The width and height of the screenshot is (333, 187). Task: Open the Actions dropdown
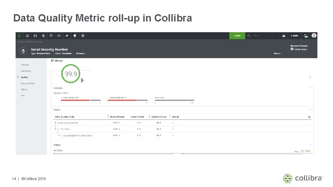80,53
